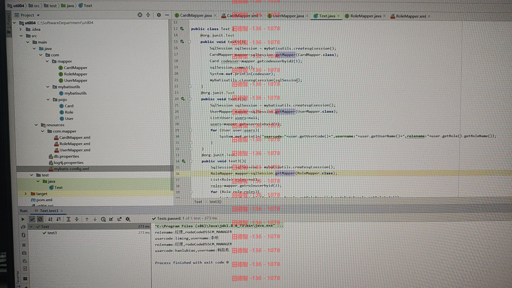This screenshot has height=288, width=512.
Task: Click locate current file icon in Project panel
Action: pos(140,15)
